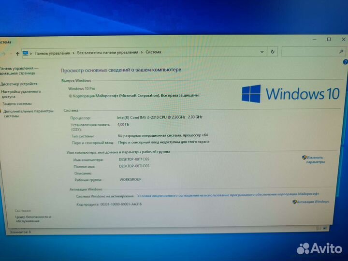Click the DESKTOP-00T1CGS value next to Имя компьютера
The image size is (348, 261).
point(134,159)
